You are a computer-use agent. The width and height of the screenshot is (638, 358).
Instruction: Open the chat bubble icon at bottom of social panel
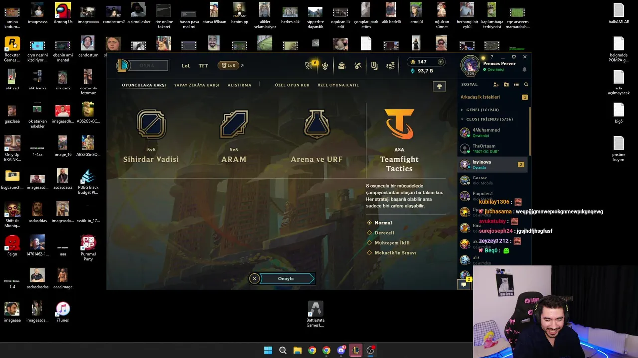[464, 284]
